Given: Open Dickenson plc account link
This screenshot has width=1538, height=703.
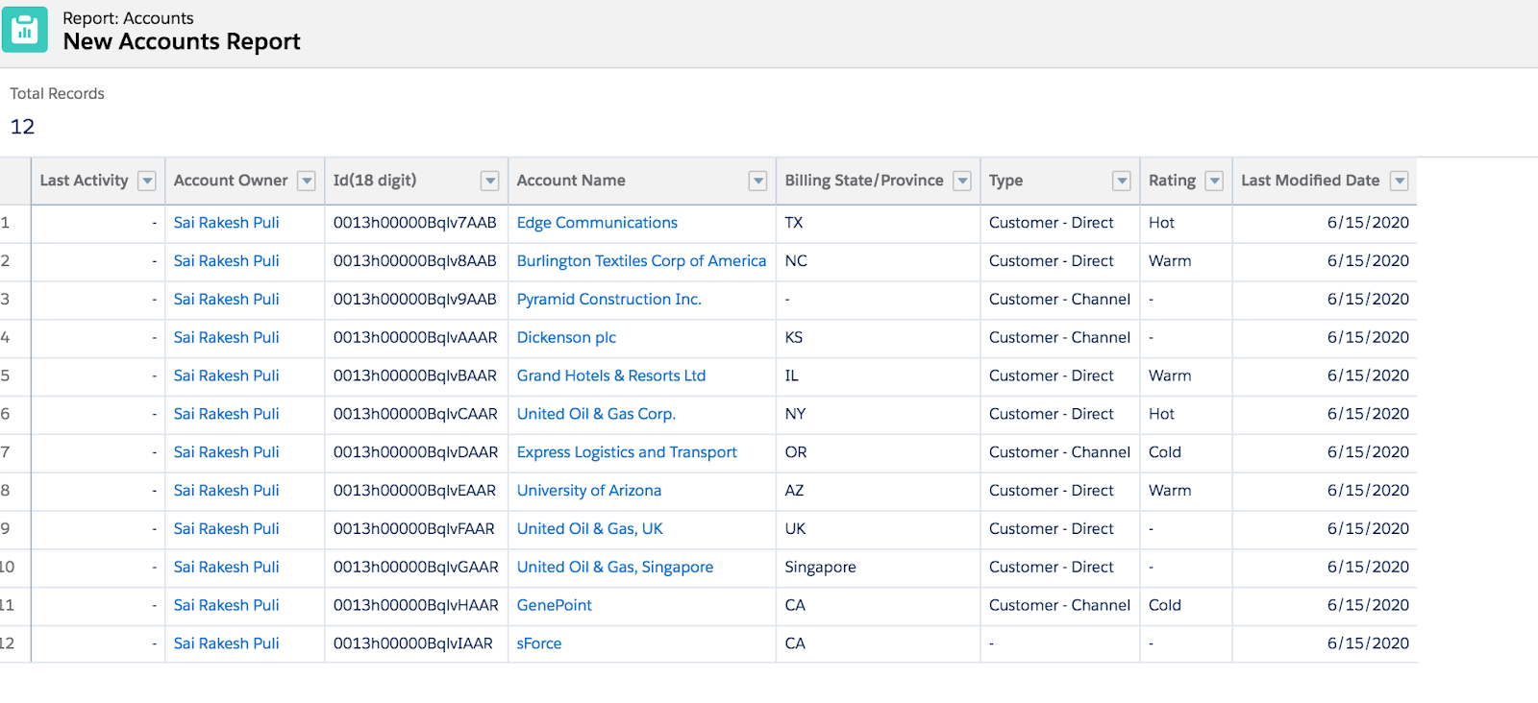Looking at the screenshot, I should coord(566,338).
